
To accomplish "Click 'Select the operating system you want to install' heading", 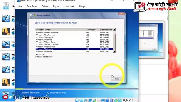I will (x=56, y=23).
